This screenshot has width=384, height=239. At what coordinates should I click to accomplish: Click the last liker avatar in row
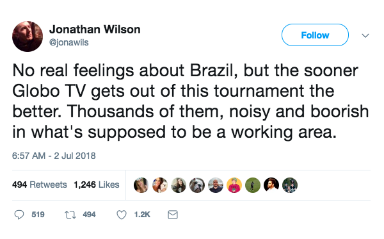coord(290,185)
